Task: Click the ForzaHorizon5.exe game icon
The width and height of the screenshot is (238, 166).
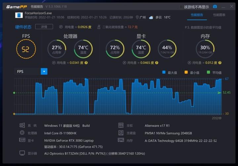Action: 19,15
